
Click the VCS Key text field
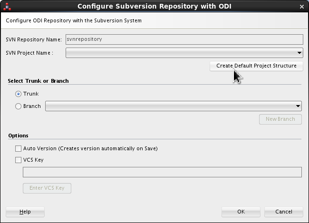click(162, 172)
